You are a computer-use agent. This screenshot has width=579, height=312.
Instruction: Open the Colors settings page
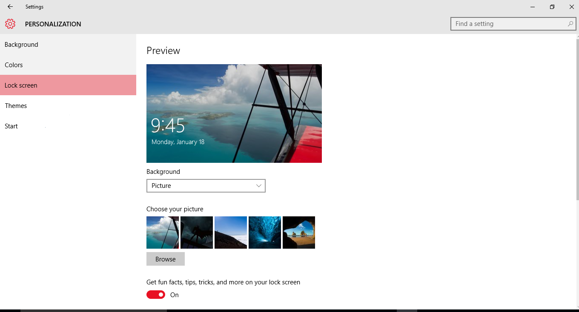(x=14, y=65)
